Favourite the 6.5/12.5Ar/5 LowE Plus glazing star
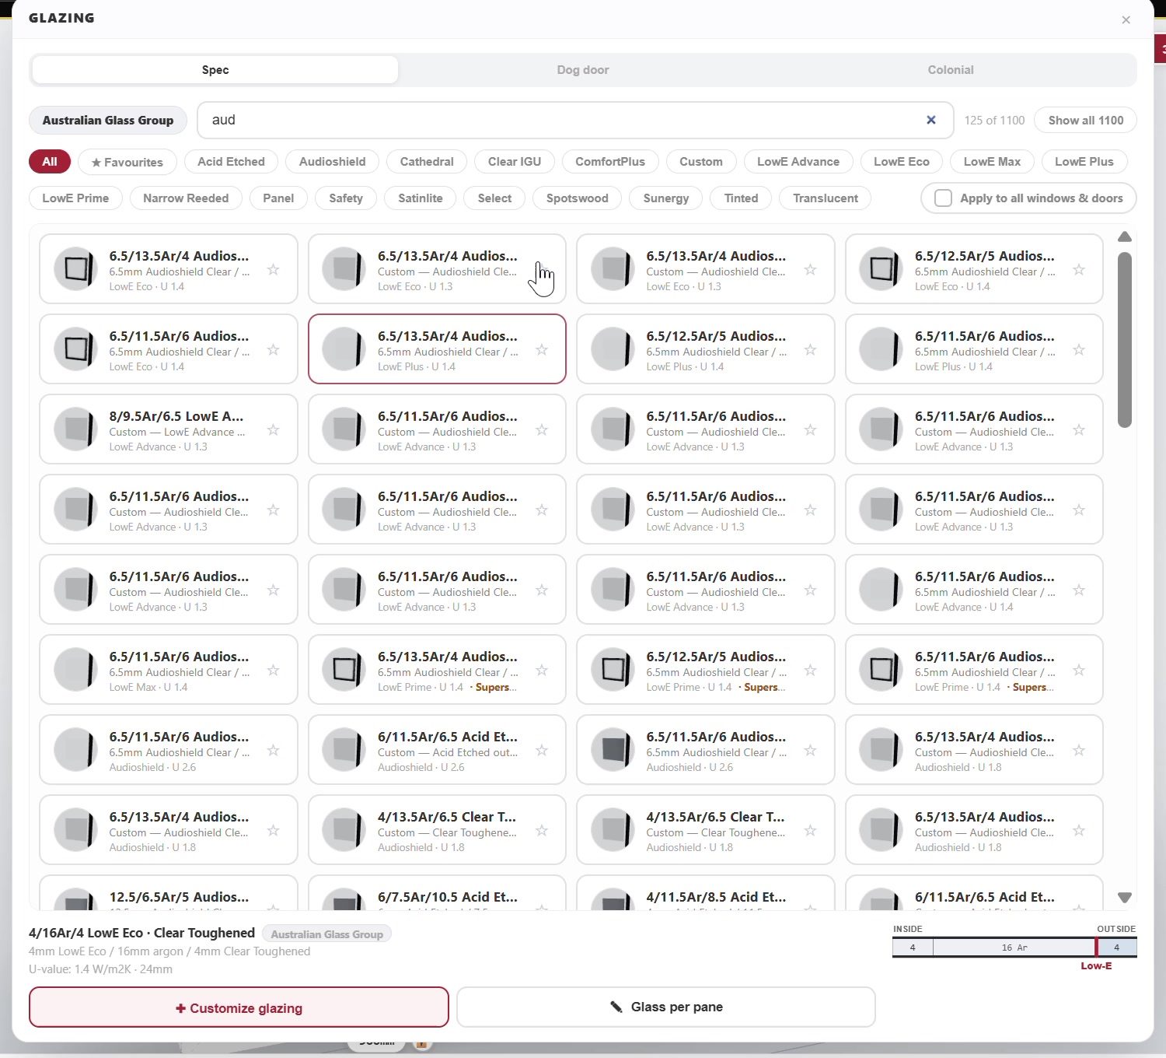Screen dimensions: 1166x1058 (810, 349)
